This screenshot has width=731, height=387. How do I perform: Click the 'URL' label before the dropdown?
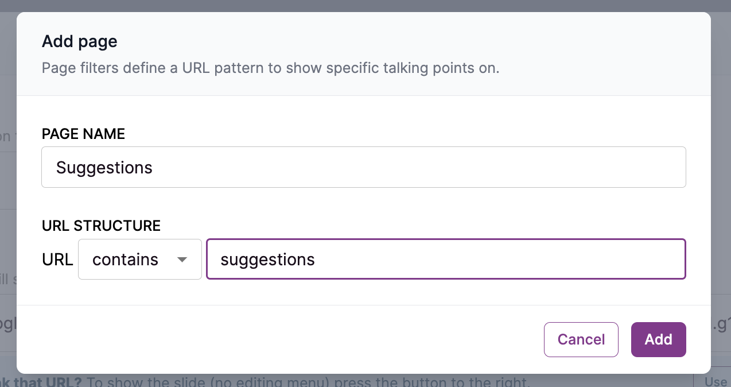point(57,260)
